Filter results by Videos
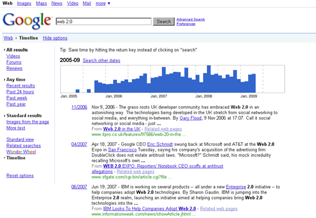Screen dimensions: 316x218 [13, 56]
